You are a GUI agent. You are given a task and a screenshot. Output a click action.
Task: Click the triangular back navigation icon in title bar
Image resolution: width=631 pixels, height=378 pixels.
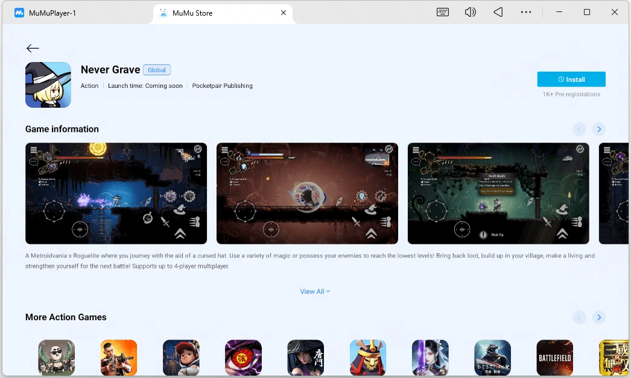(498, 12)
